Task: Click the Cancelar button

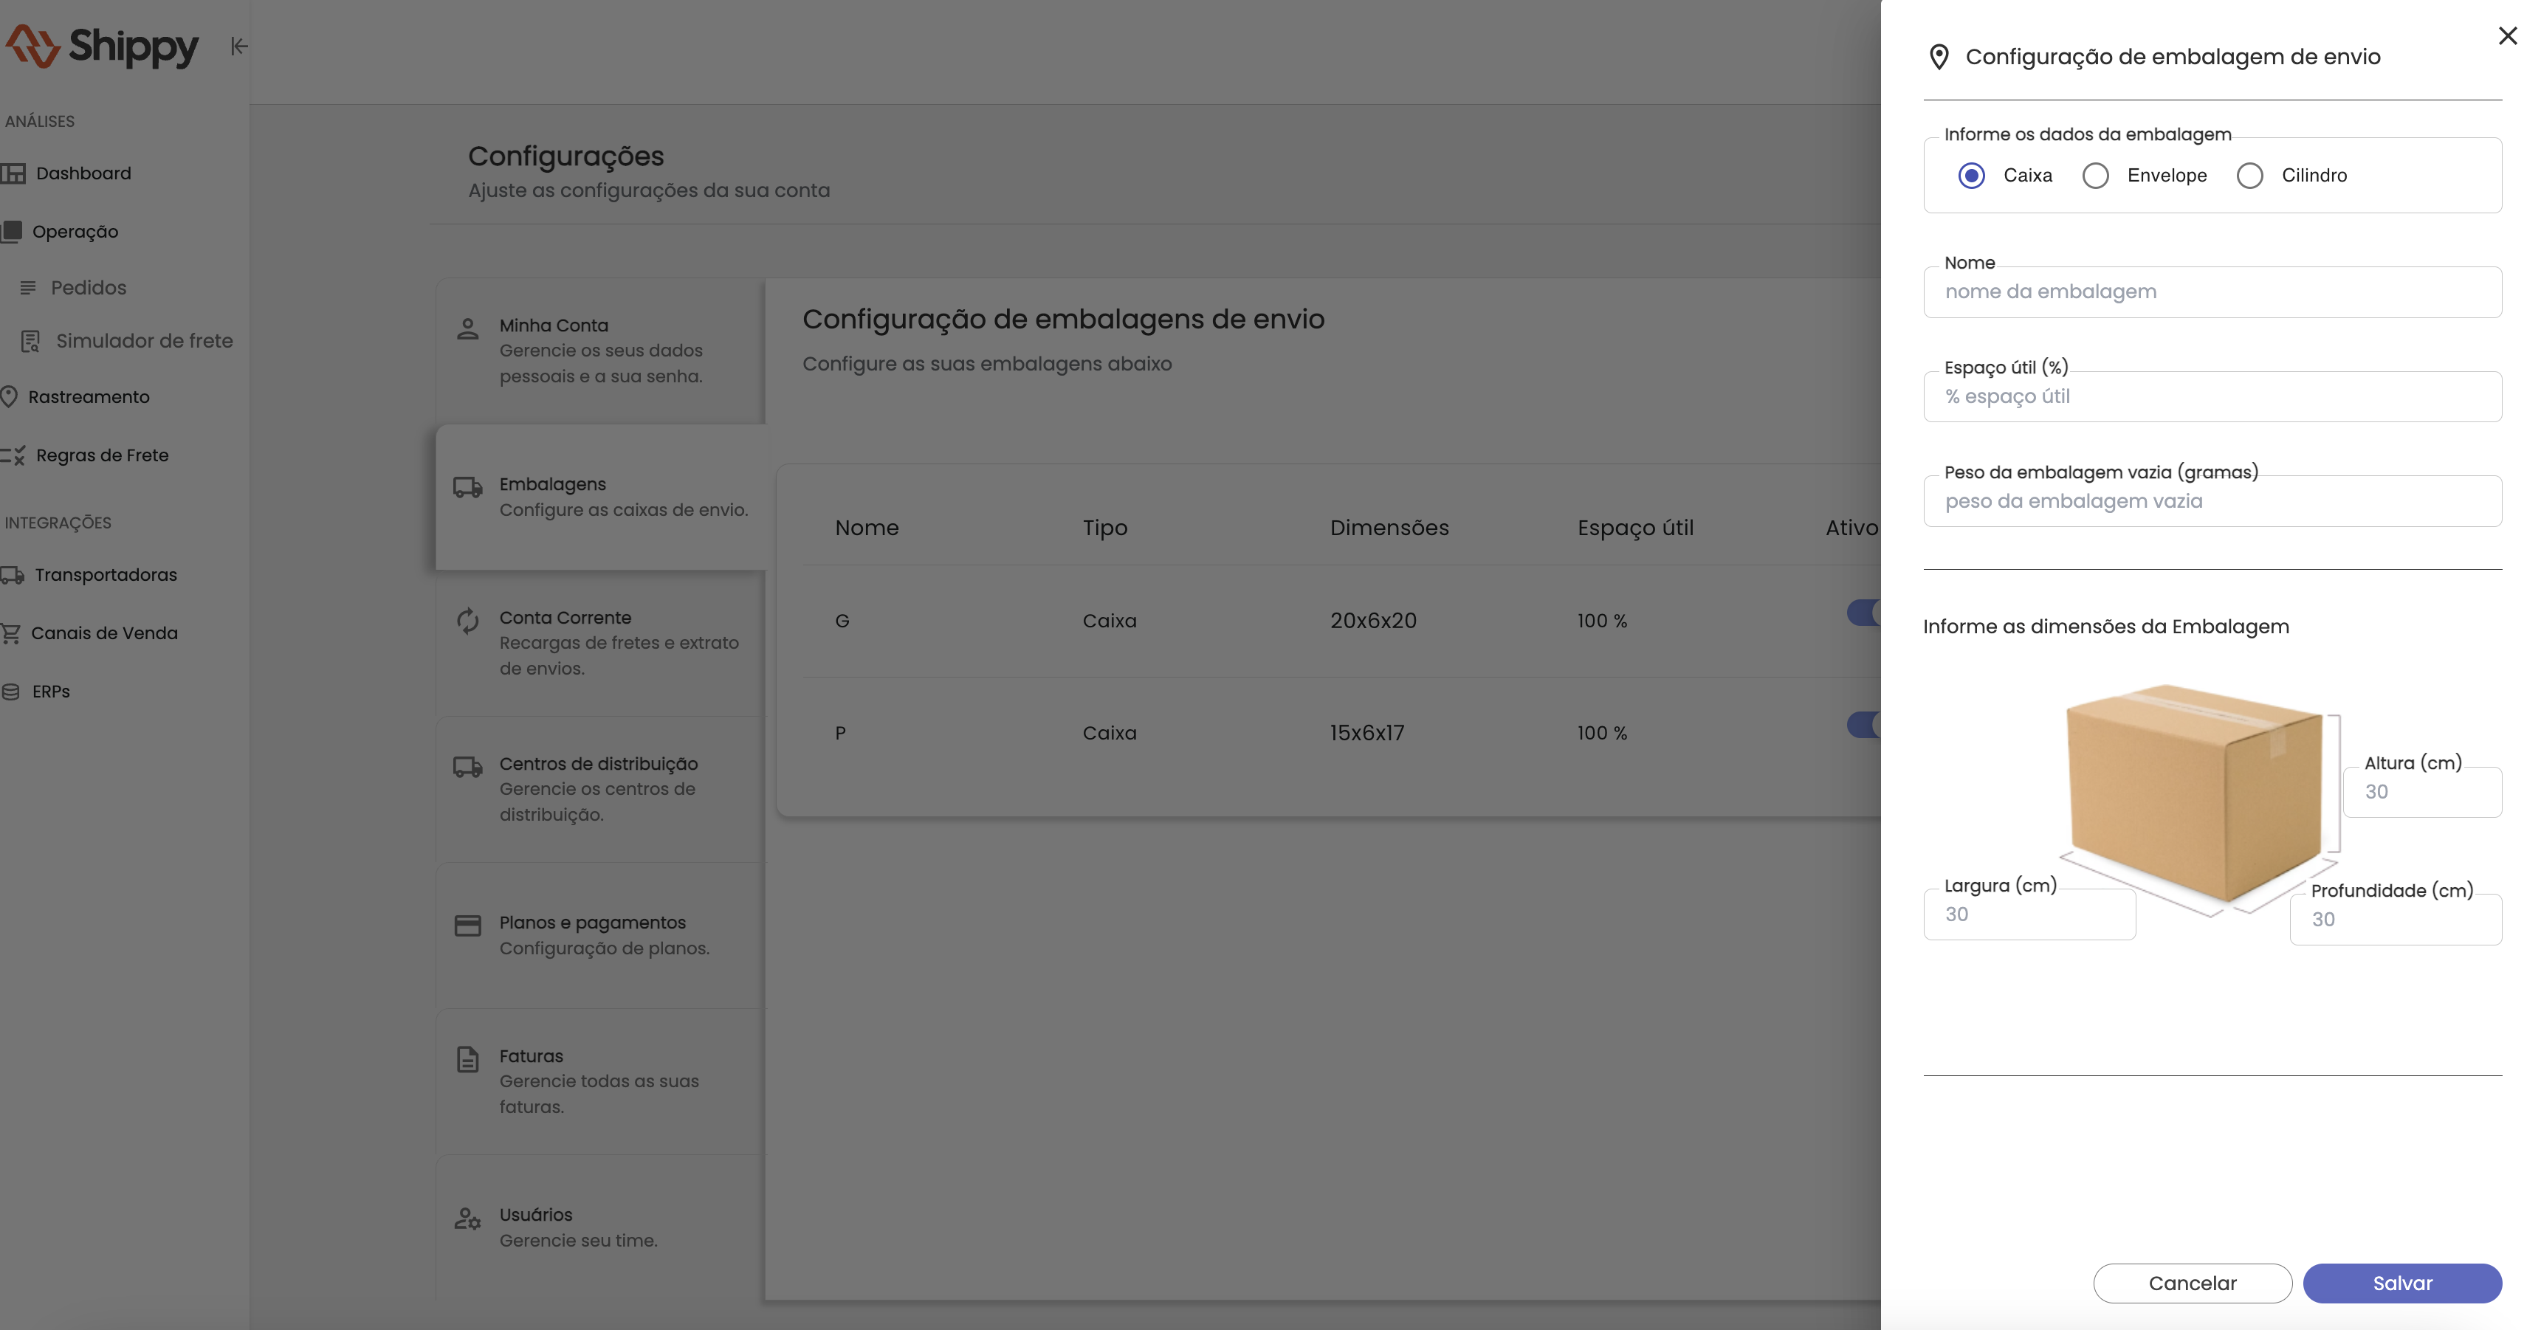Action: click(x=2192, y=1283)
